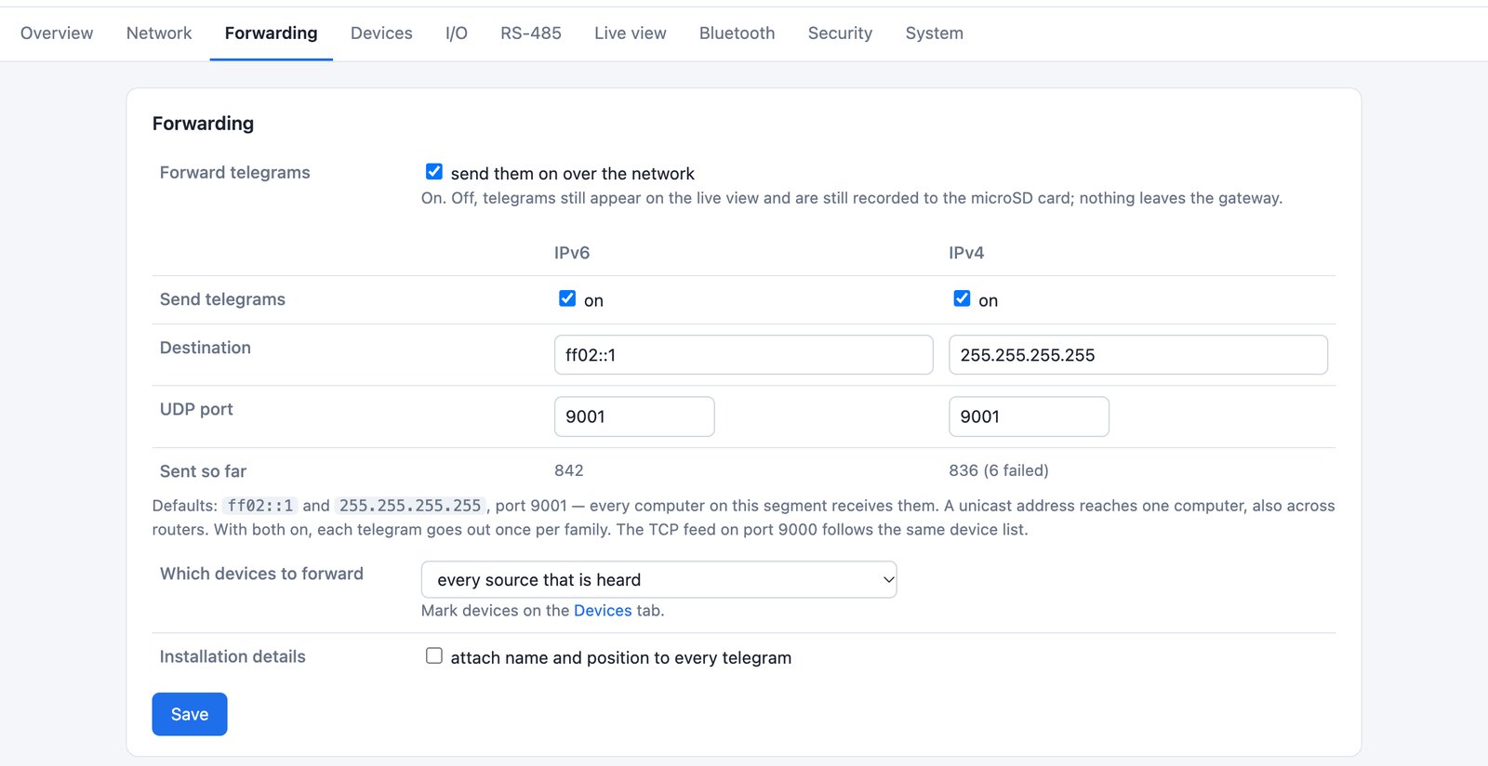The image size is (1488, 766).
Task: Select the Forwarding tab
Action: tap(272, 33)
